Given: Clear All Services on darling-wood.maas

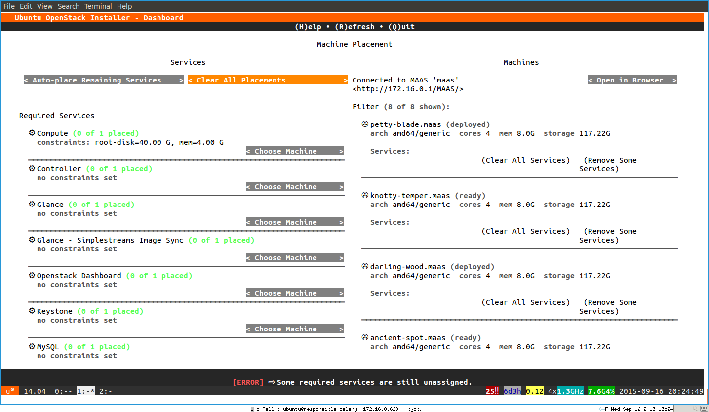Looking at the screenshot, I should pos(526,302).
